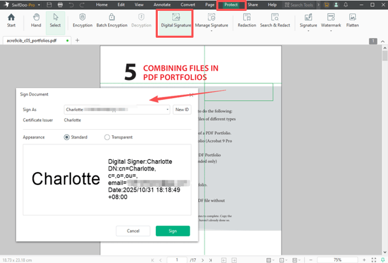Select Transparent appearance option
This screenshot has width=388, height=263.
107,137
